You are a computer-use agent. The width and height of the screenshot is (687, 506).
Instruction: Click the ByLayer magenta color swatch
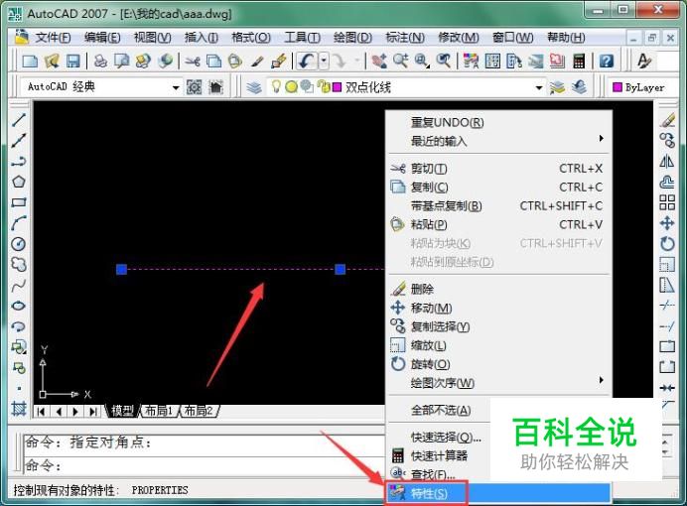tap(618, 87)
